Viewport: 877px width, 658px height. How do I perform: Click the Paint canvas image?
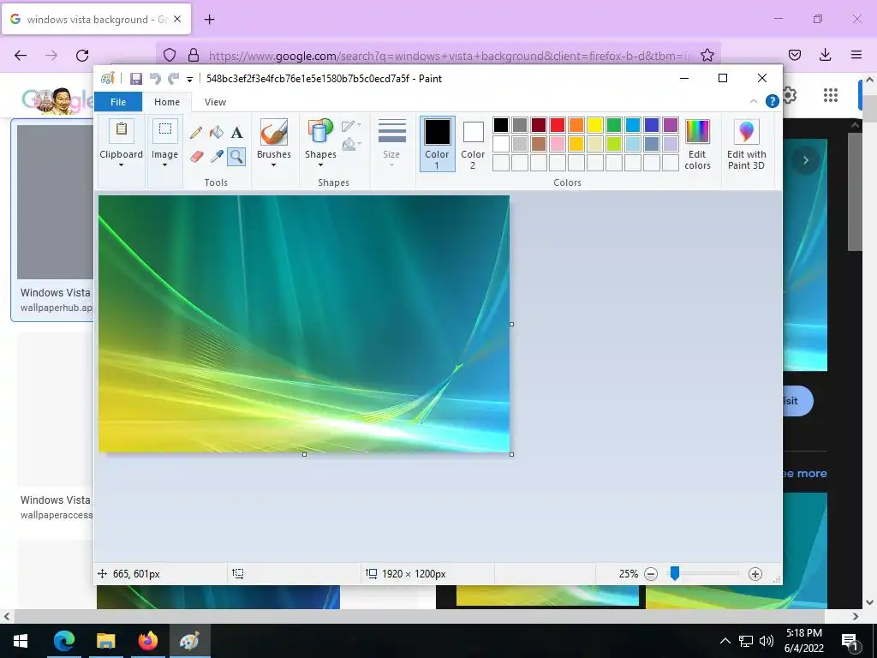pyautogui.click(x=304, y=324)
